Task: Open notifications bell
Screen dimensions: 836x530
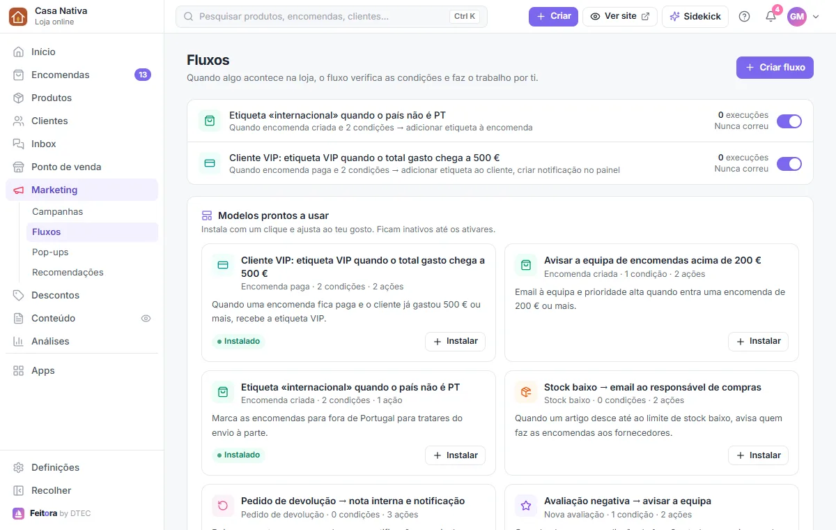Action: pos(771,16)
